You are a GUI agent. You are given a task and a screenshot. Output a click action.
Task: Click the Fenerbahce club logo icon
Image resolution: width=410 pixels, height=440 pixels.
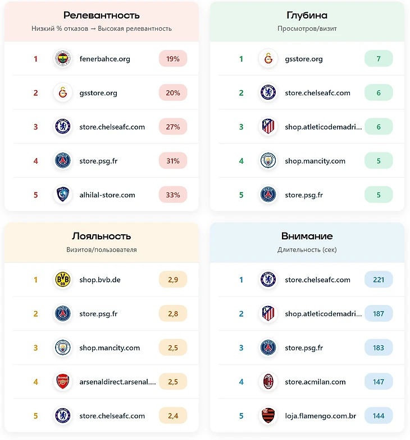point(62,59)
